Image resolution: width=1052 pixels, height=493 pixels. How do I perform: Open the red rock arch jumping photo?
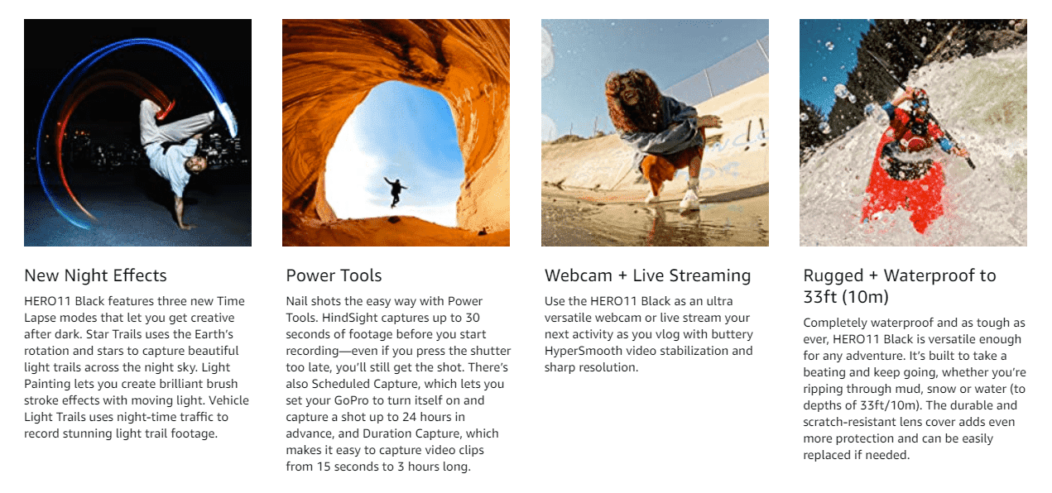coord(396,132)
